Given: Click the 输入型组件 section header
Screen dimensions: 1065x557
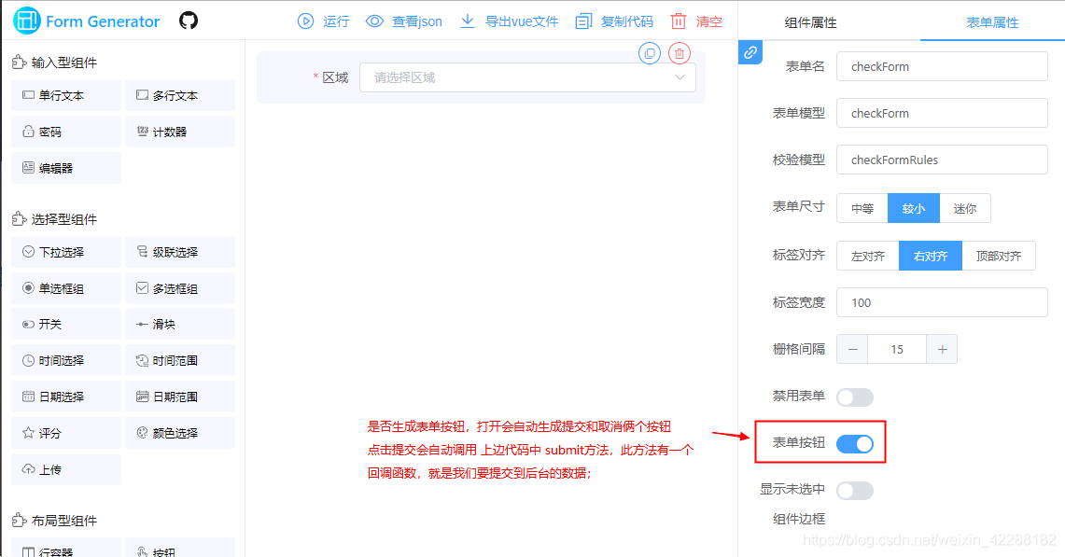Looking at the screenshot, I should tap(55, 63).
